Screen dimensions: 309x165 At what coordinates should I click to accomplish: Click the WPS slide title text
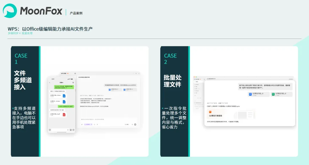coord(50,29)
